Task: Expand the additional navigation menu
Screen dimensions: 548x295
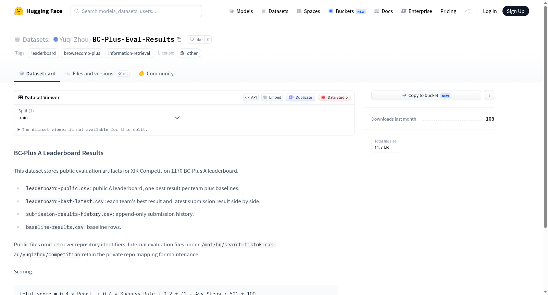Action: [x=468, y=11]
